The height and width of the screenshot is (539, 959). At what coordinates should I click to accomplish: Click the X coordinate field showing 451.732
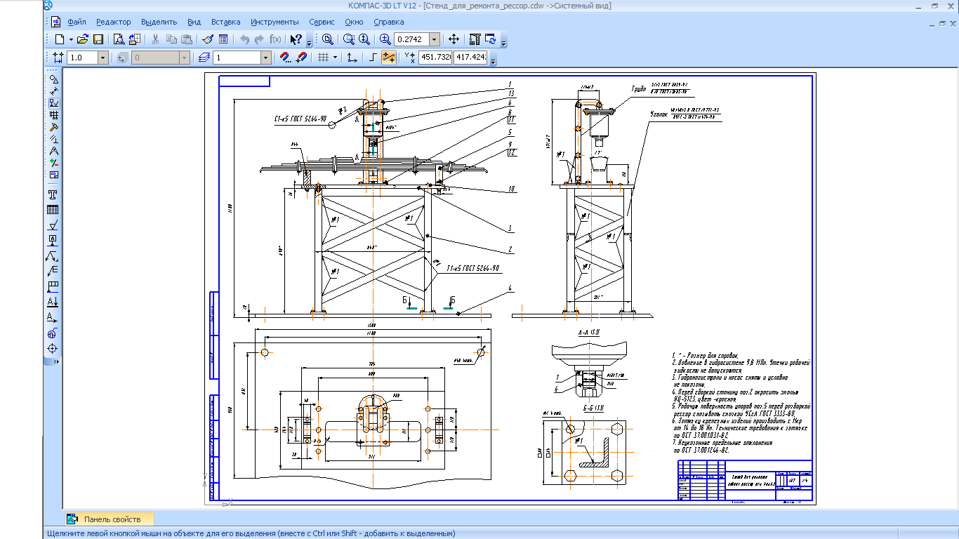[435, 58]
